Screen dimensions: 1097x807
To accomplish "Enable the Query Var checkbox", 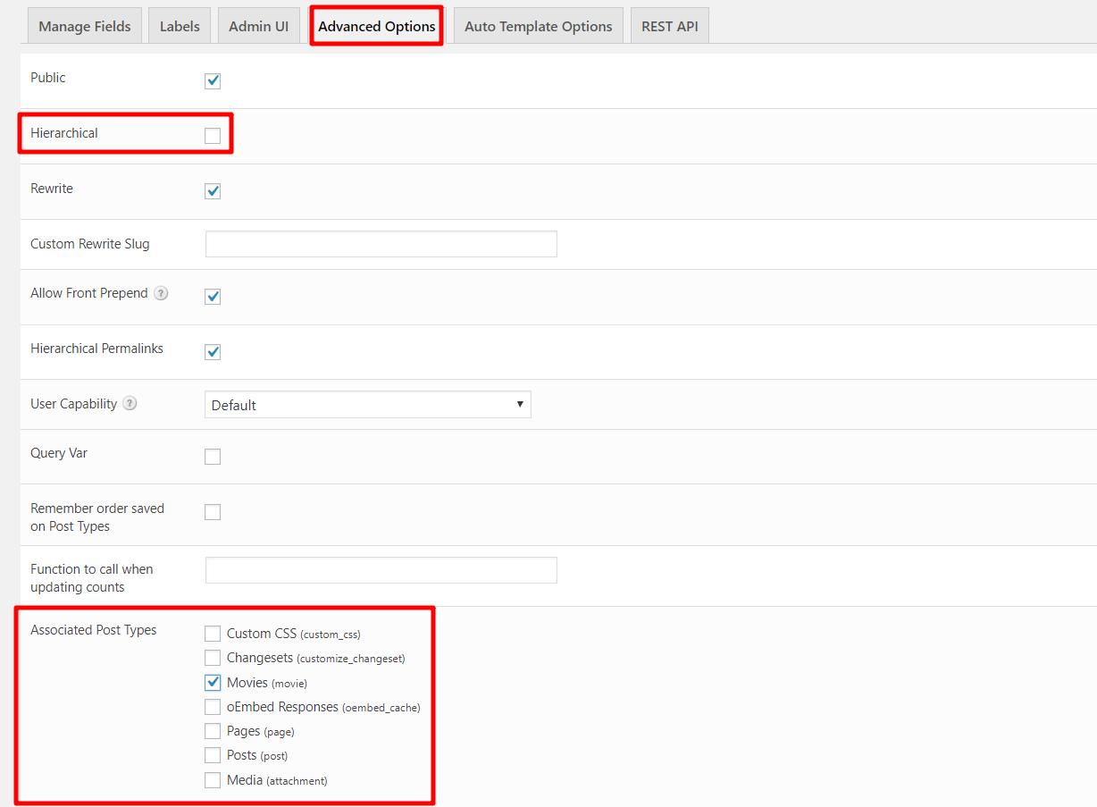I will coord(213,457).
